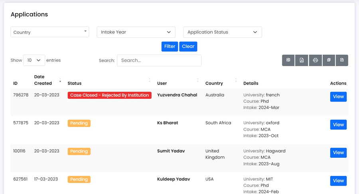This screenshot has width=359, height=194.
Task: Print the applications table
Action: point(315,61)
